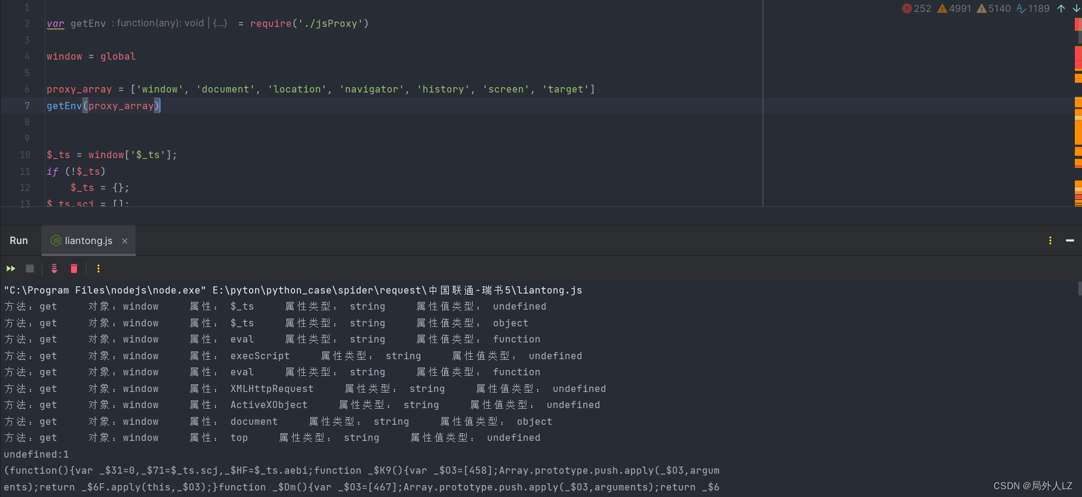The width and height of the screenshot is (1082, 497).
Task: Click the (function(){var _$31 output line
Action: [x=362, y=470]
